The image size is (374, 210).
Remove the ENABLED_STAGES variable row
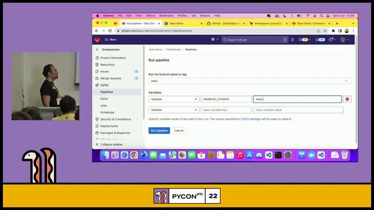click(x=347, y=99)
